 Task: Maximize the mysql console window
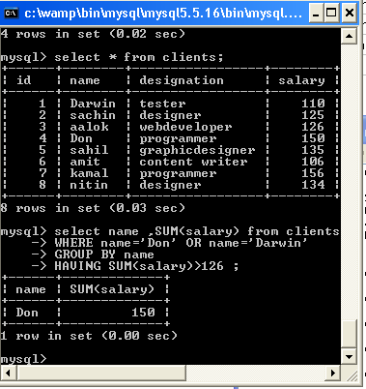(x=331, y=14)
